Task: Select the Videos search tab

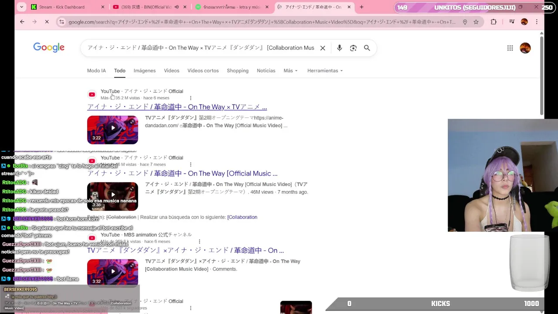Action: [x=171, y=71]
